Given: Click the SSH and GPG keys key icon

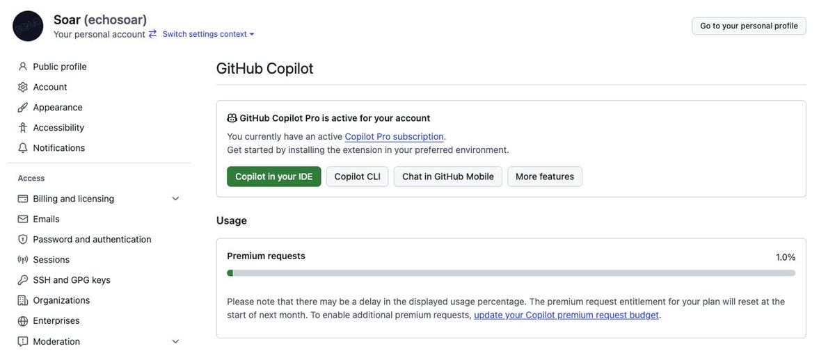Looking at the screenshot, I should pos(23,280).
